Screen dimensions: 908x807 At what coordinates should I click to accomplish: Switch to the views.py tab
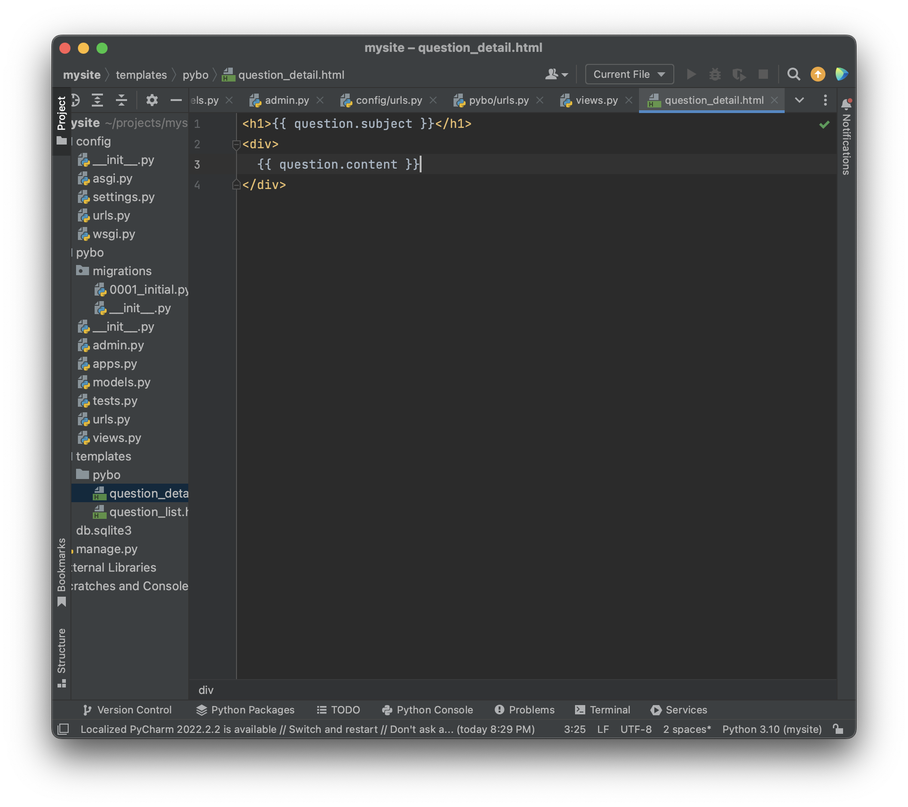click(x=596, y=101)
